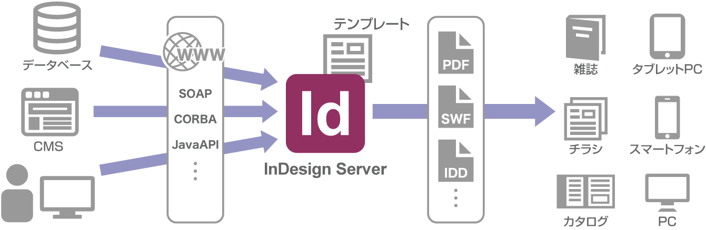706x230 pixels.
Task: Click the database cylinder icon
Action: 57,27
